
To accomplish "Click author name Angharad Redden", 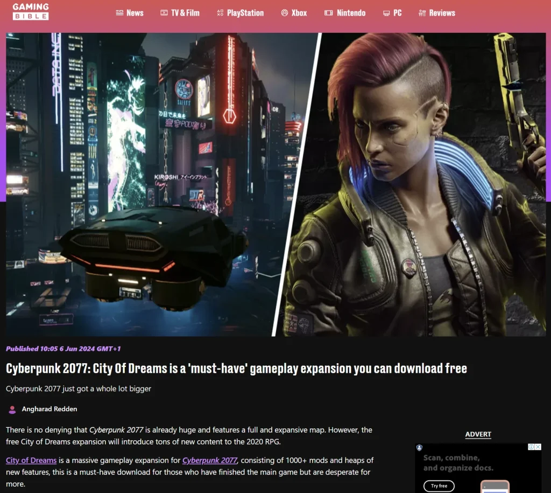I will point(50,409).
